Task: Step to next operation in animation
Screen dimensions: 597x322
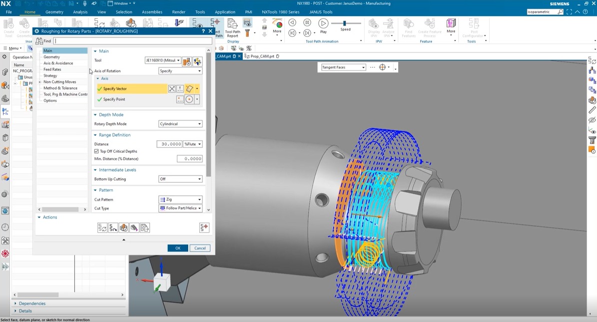Action: coord(307,33)
